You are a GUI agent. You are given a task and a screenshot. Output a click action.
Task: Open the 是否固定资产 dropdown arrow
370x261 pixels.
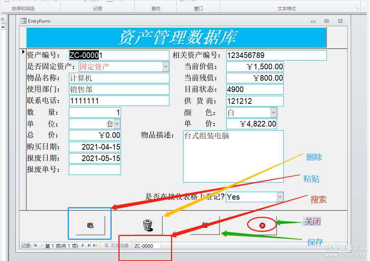pyautogui.click(x=166, y=67)
